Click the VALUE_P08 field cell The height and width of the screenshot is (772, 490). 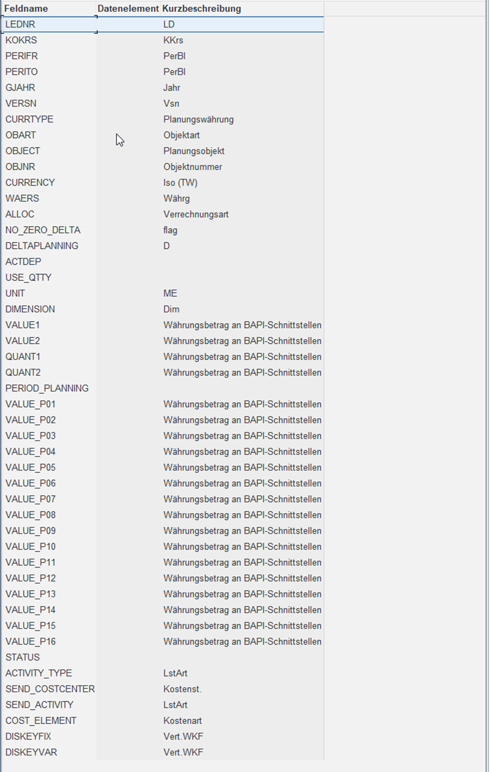click(x=49, y=515)
